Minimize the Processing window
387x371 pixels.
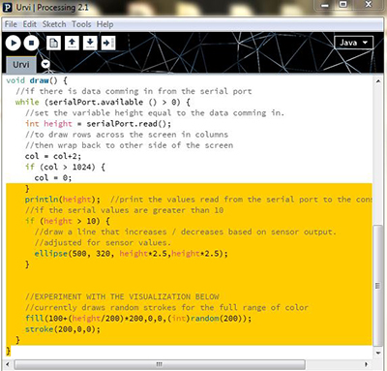(x=325, y=5)
